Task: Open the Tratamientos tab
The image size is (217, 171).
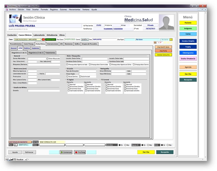Action: coord(50,53)
